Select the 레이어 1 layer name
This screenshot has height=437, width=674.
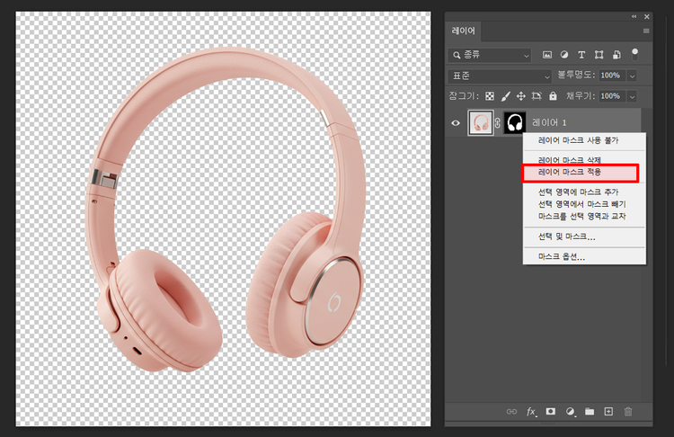(549, 123)
